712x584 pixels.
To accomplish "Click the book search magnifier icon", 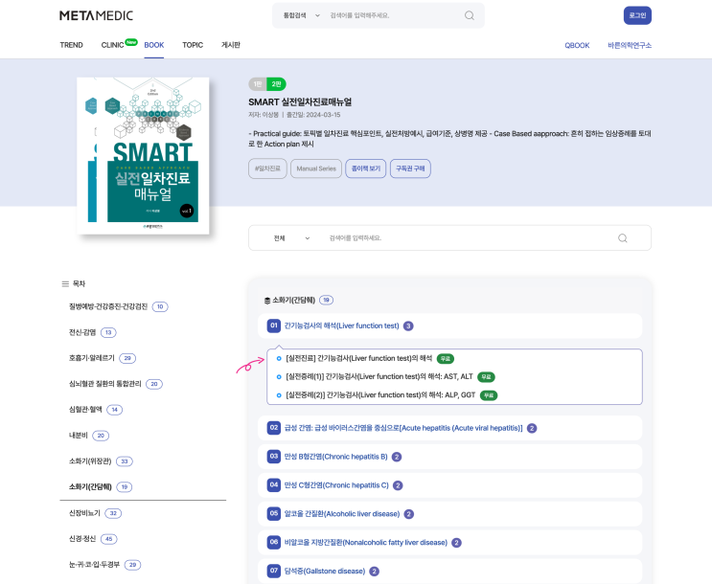I will pos(622,238).
